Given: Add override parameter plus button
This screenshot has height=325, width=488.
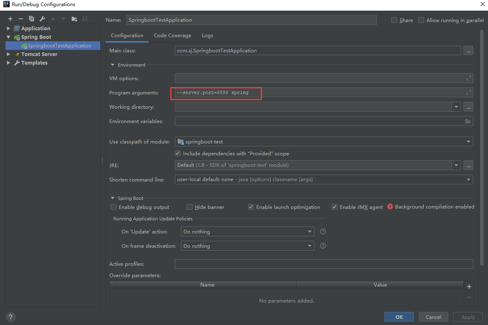Looking at the screenshot, I should (x=469, y=287).
